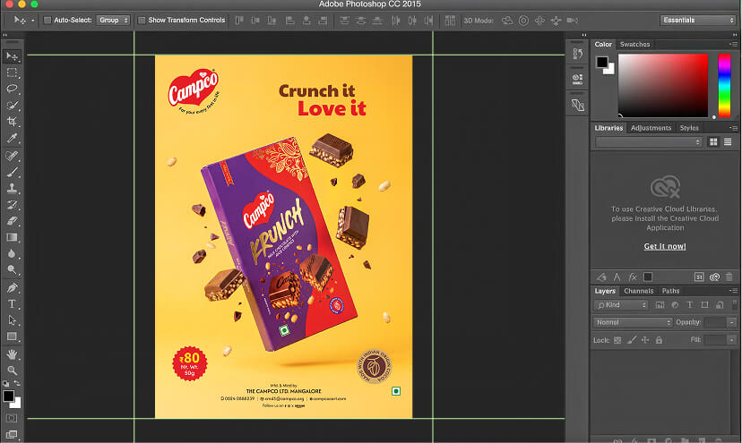742x443 pixels.
Task: Reset default foreground and background colors
Action: [x=5, y=383]
